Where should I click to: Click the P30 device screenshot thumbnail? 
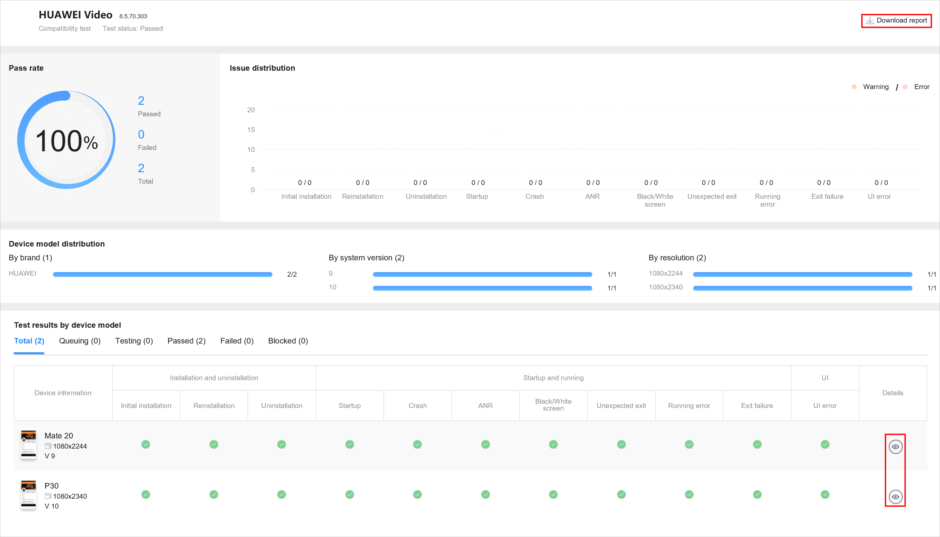pos(28,494)
